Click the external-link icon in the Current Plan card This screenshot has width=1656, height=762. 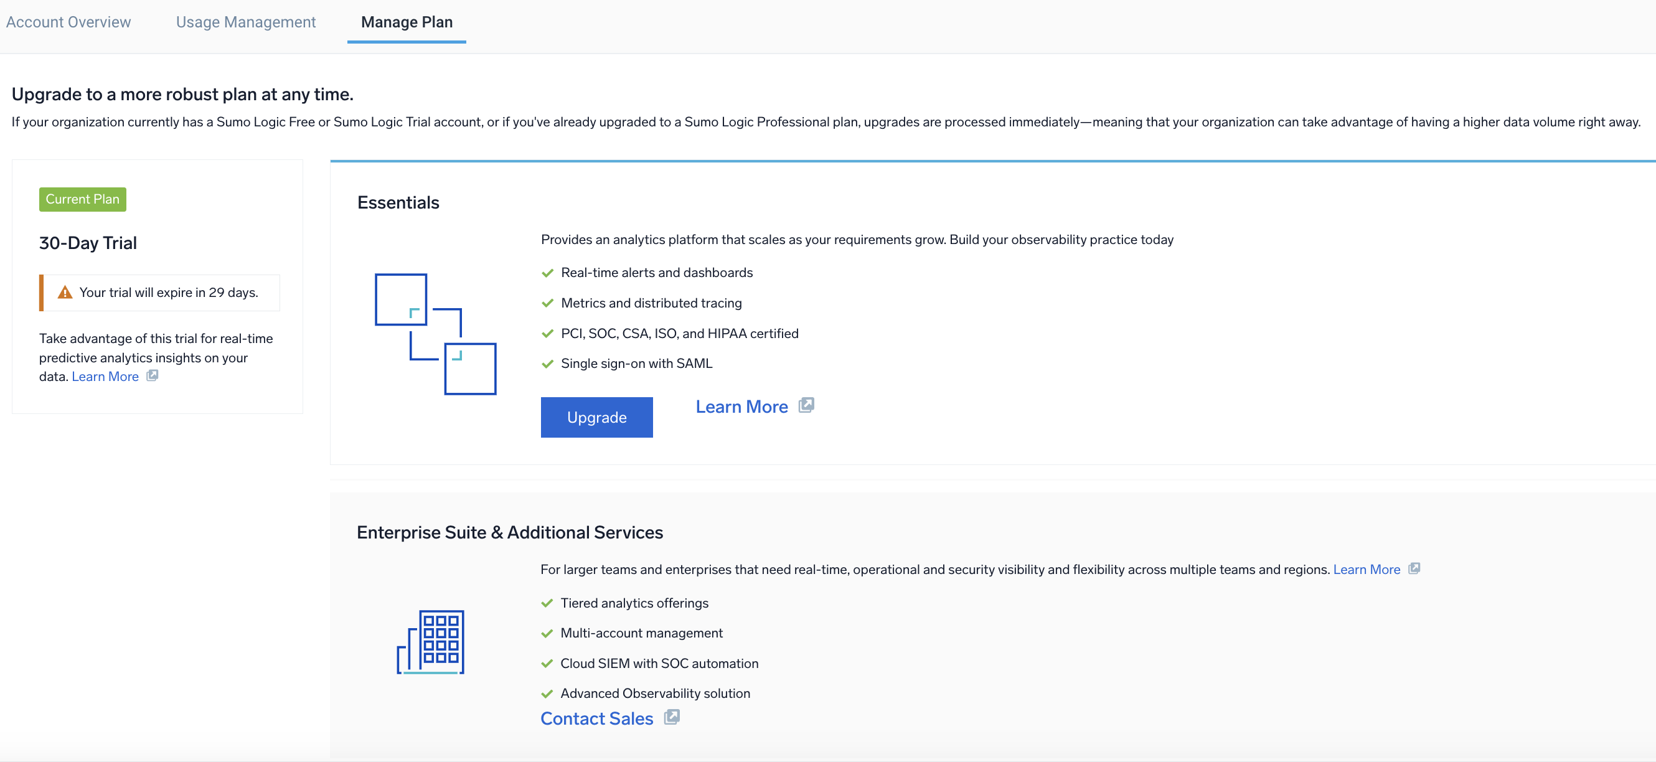[153, 375]
